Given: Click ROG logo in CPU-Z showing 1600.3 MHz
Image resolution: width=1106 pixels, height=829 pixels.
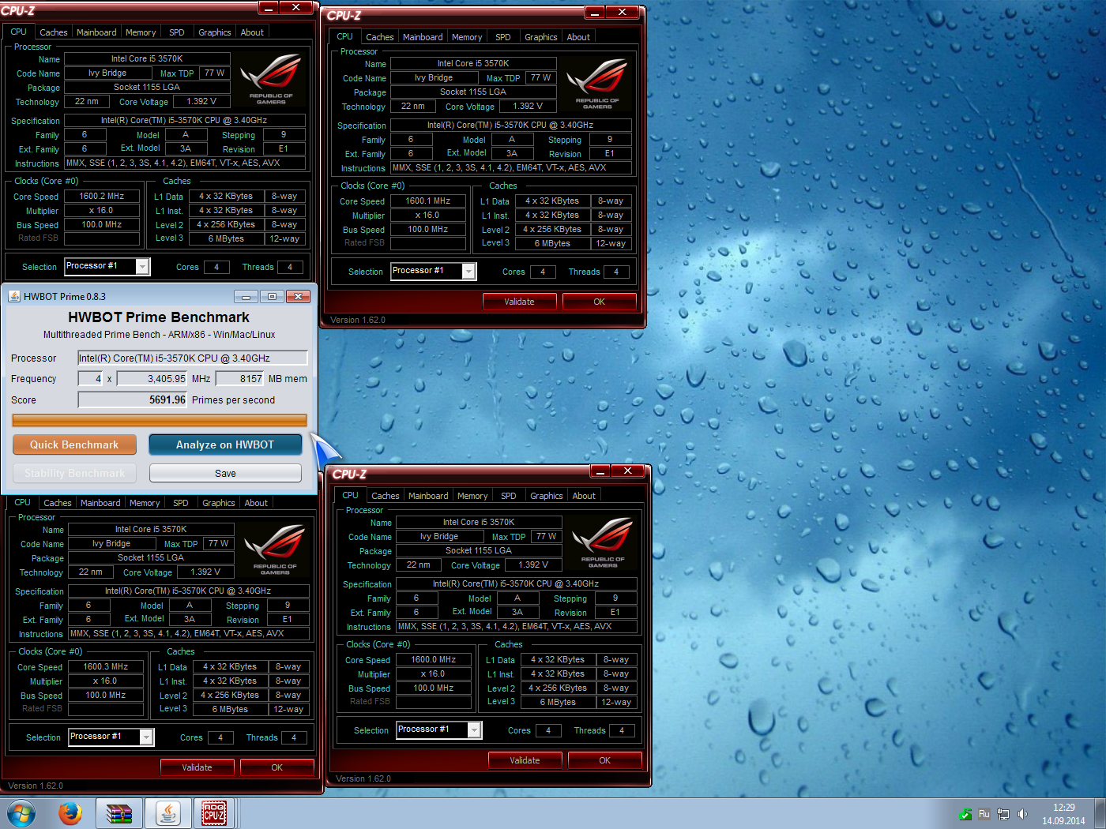Looking at the screenshot, I should point(275,549).
